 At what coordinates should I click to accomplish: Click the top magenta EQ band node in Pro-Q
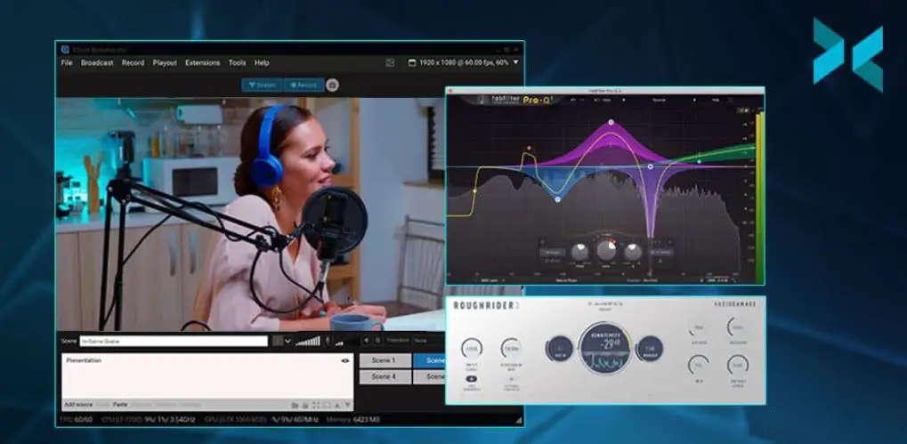[611, 123]
